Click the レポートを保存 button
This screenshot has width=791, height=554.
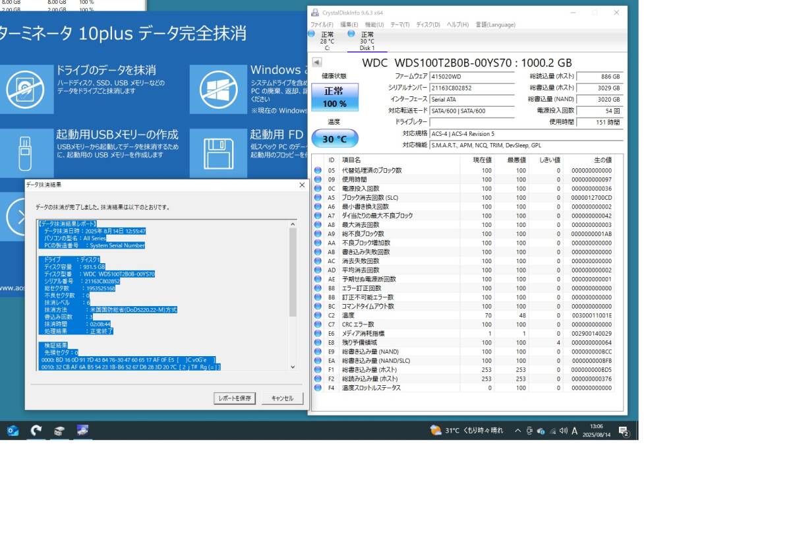pos(235,398)
